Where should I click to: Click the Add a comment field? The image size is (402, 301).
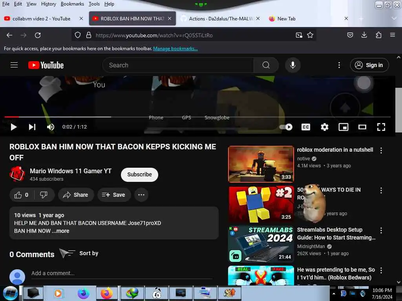pos(122,273)
